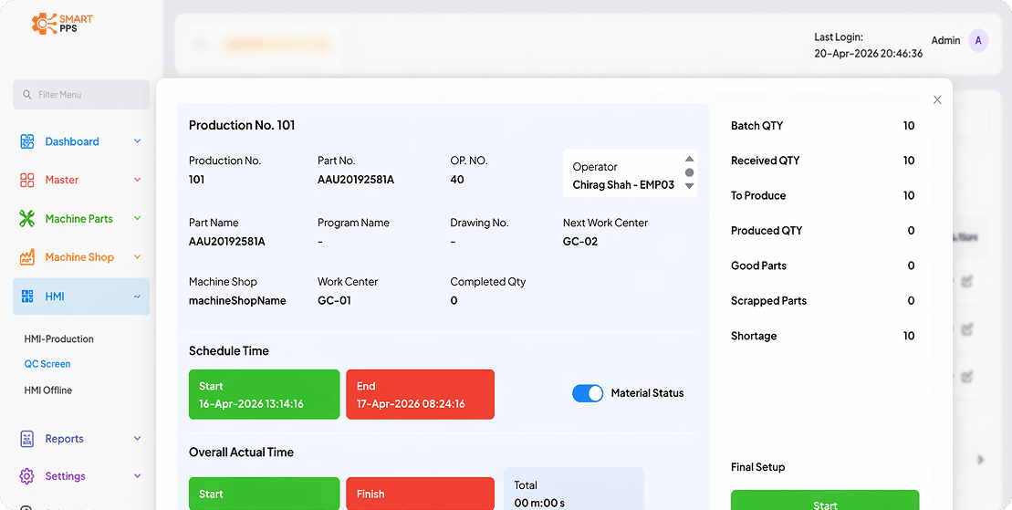The height and width of the screenshot is (510, 1012).
Task: Expand the Master menu chevron
Action: 138,180
